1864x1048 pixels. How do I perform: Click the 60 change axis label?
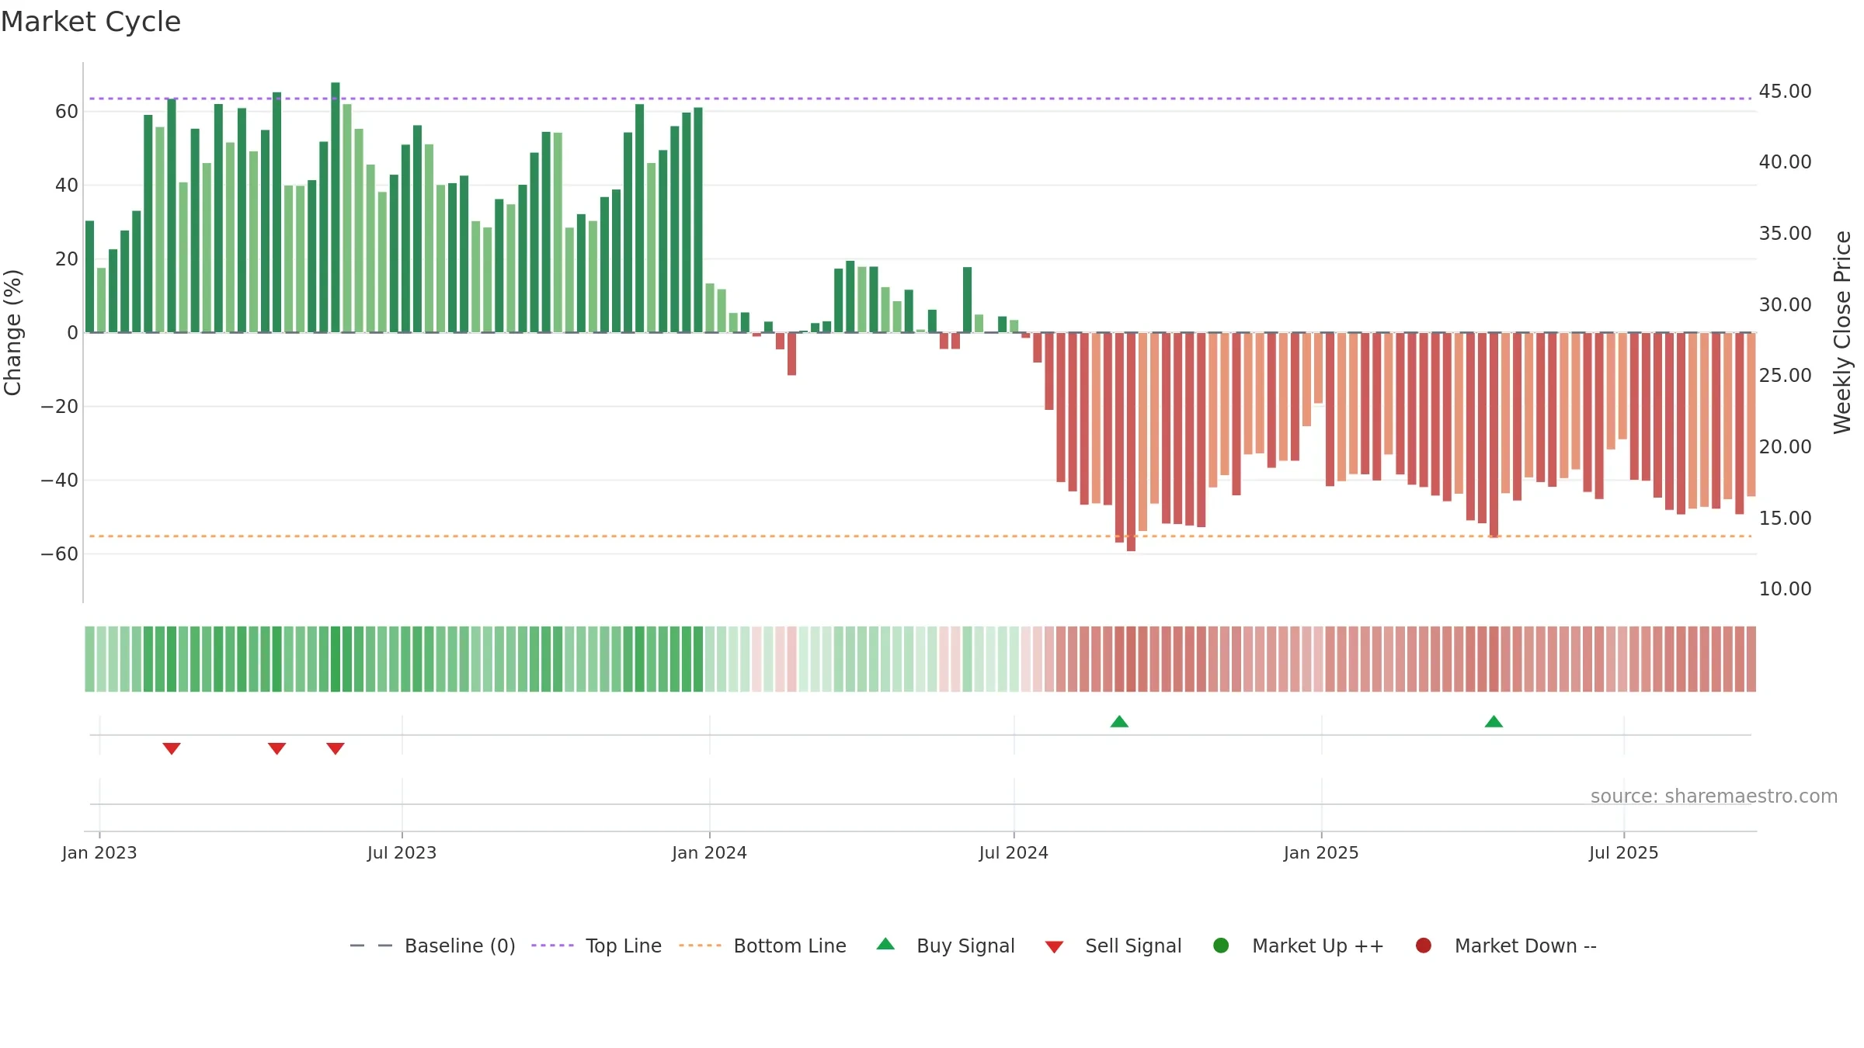[67, 112]
